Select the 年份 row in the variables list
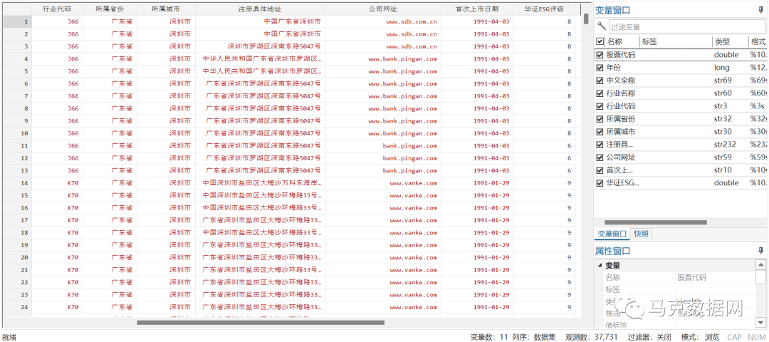Screen dimensions: 769x342 (679, 68)
